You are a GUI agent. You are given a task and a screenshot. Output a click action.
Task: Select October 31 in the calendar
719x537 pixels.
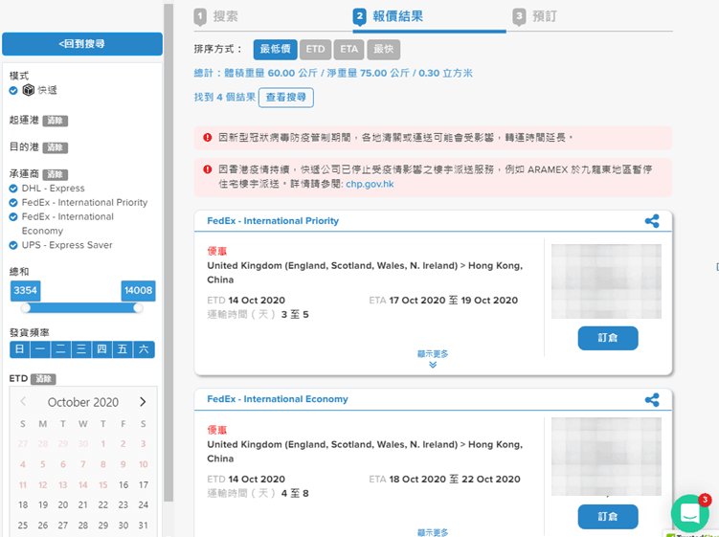[144, 526]
